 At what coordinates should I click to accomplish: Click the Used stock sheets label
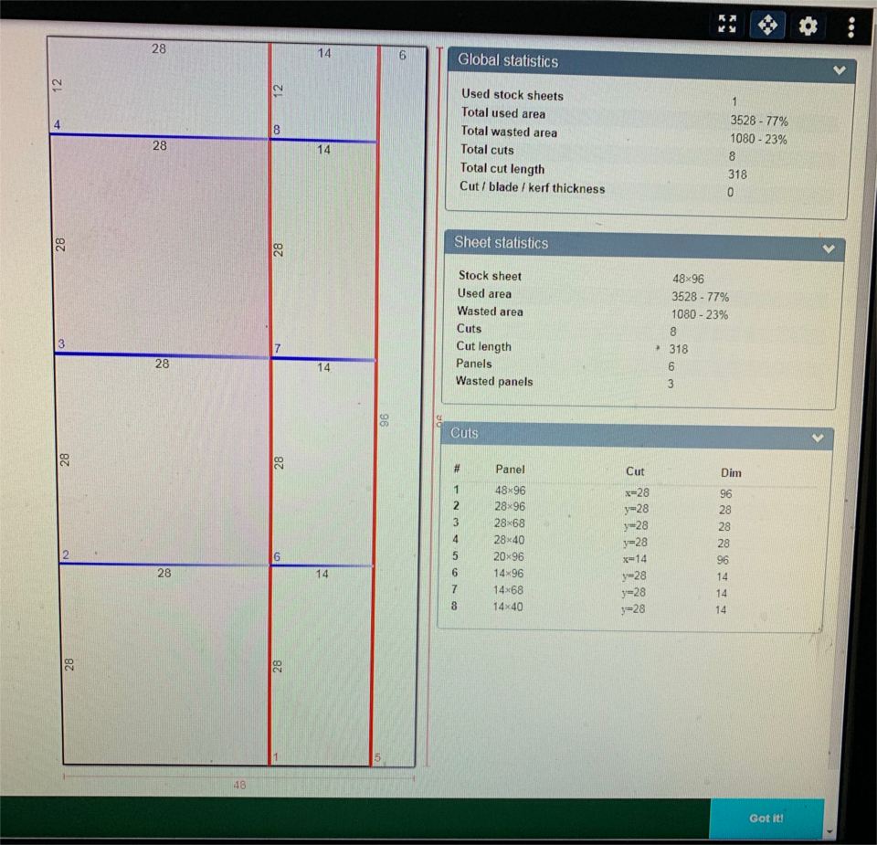tap(512, 95)
